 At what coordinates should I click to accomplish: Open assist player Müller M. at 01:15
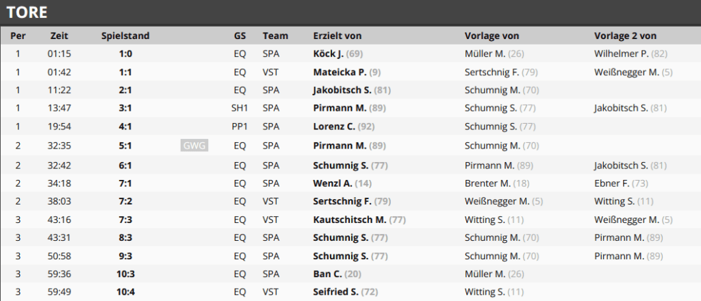(x=494, y=53)
